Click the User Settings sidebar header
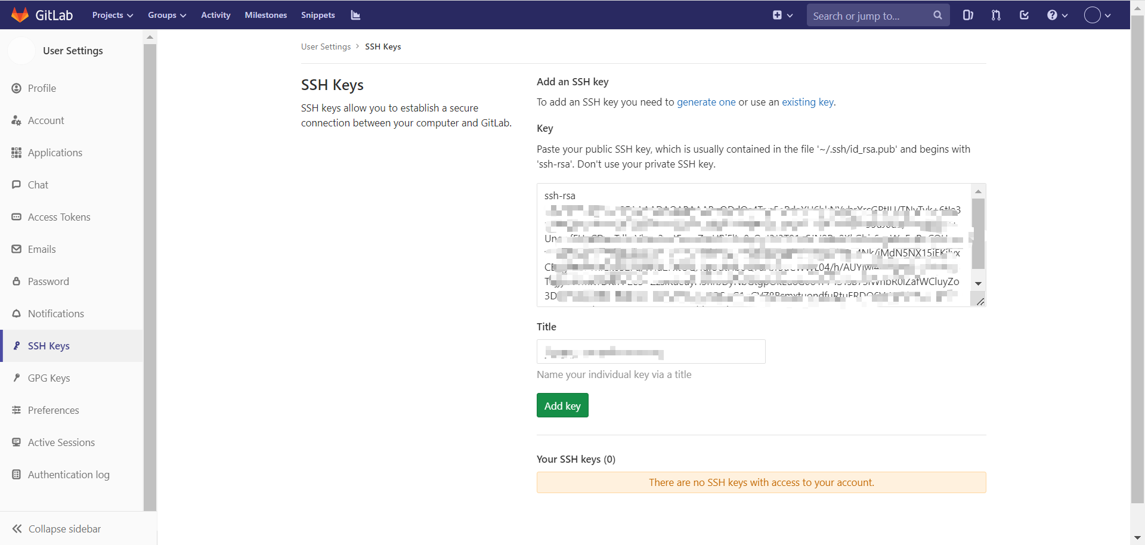 73,51
